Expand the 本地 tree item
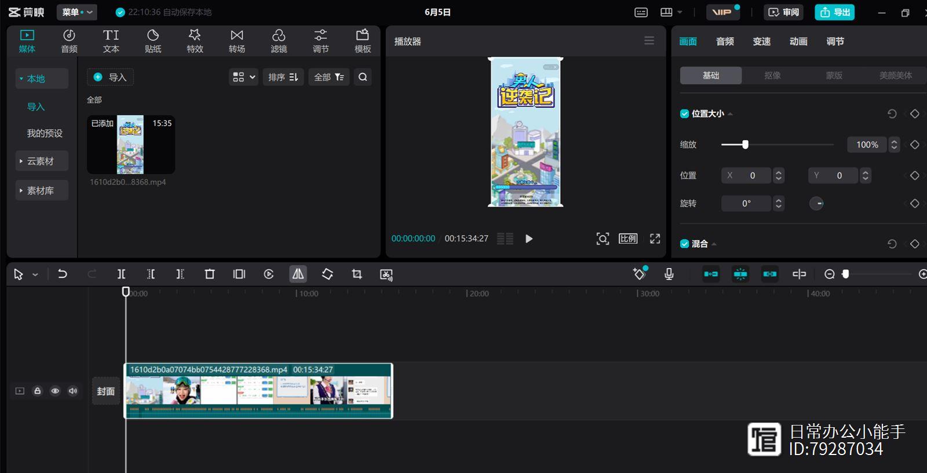The image size is (927, 473). [42, 79]
